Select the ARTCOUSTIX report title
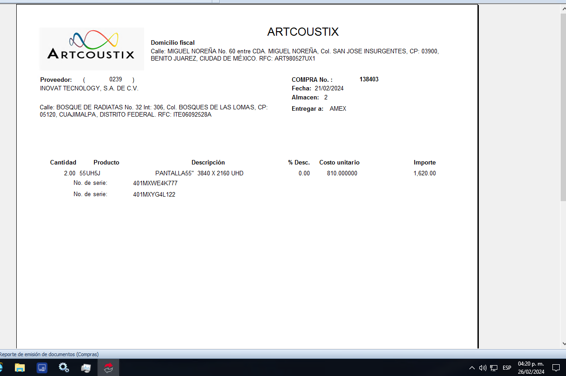566x376 pixels. point(303,32)
